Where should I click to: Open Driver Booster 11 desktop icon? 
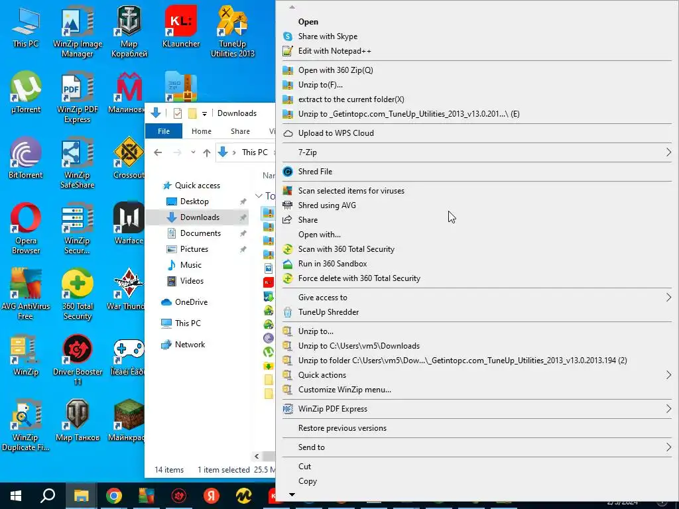78,360
